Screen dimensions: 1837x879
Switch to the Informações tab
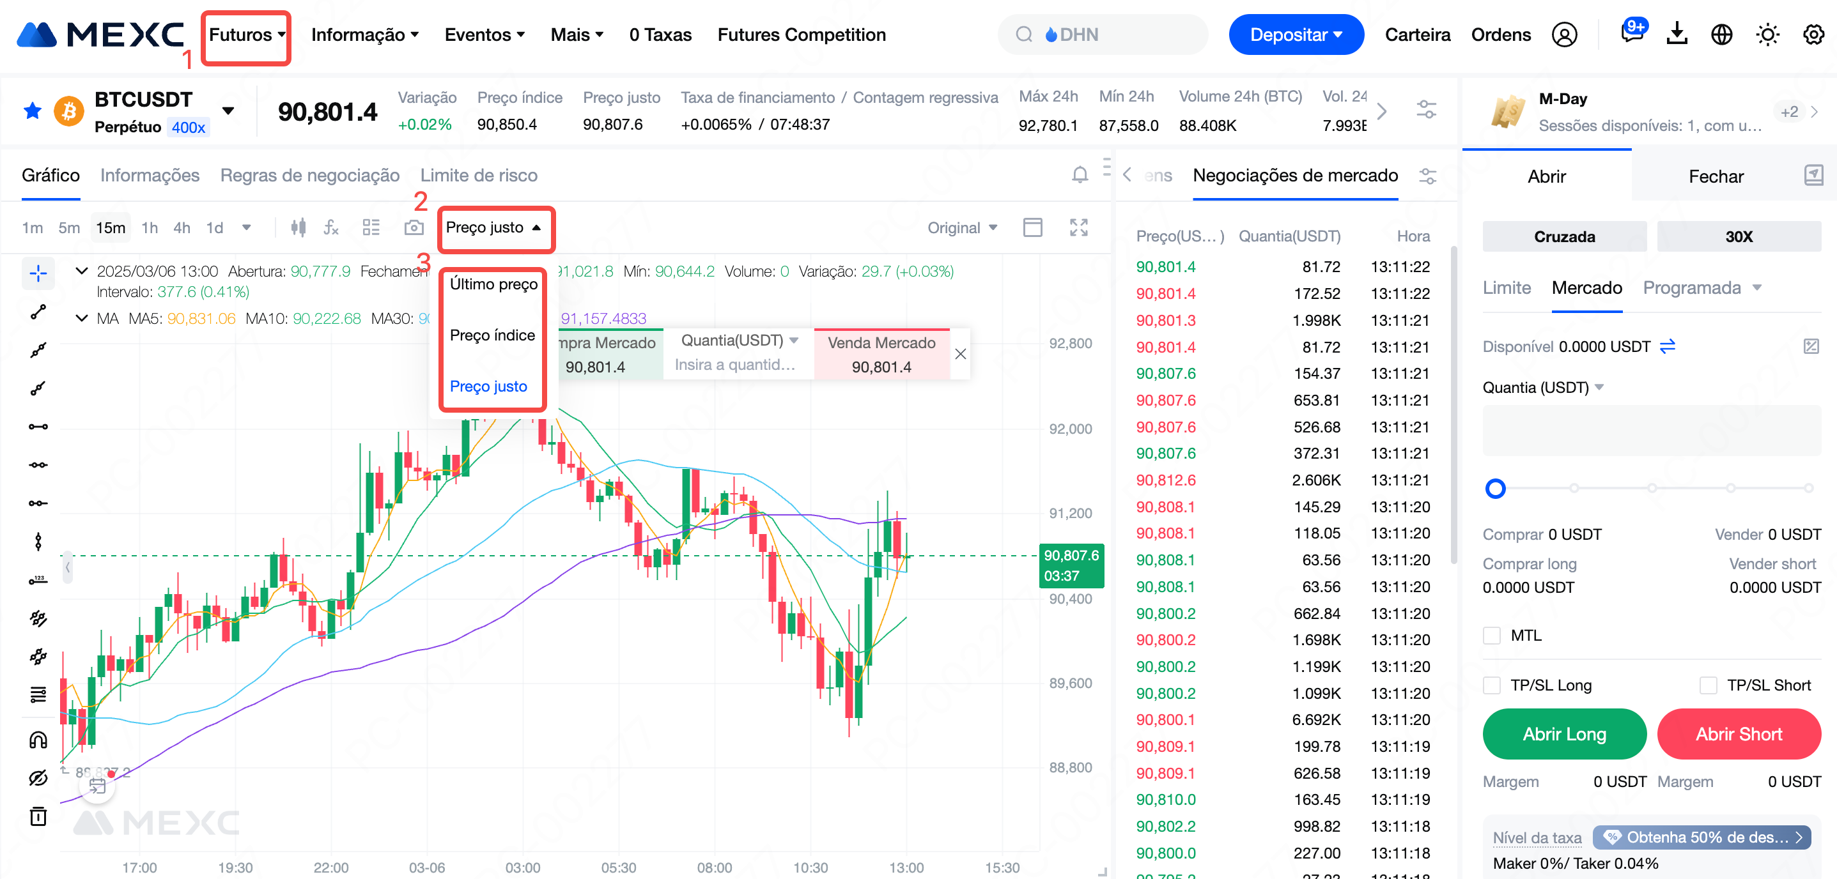(x=150, y=176)
